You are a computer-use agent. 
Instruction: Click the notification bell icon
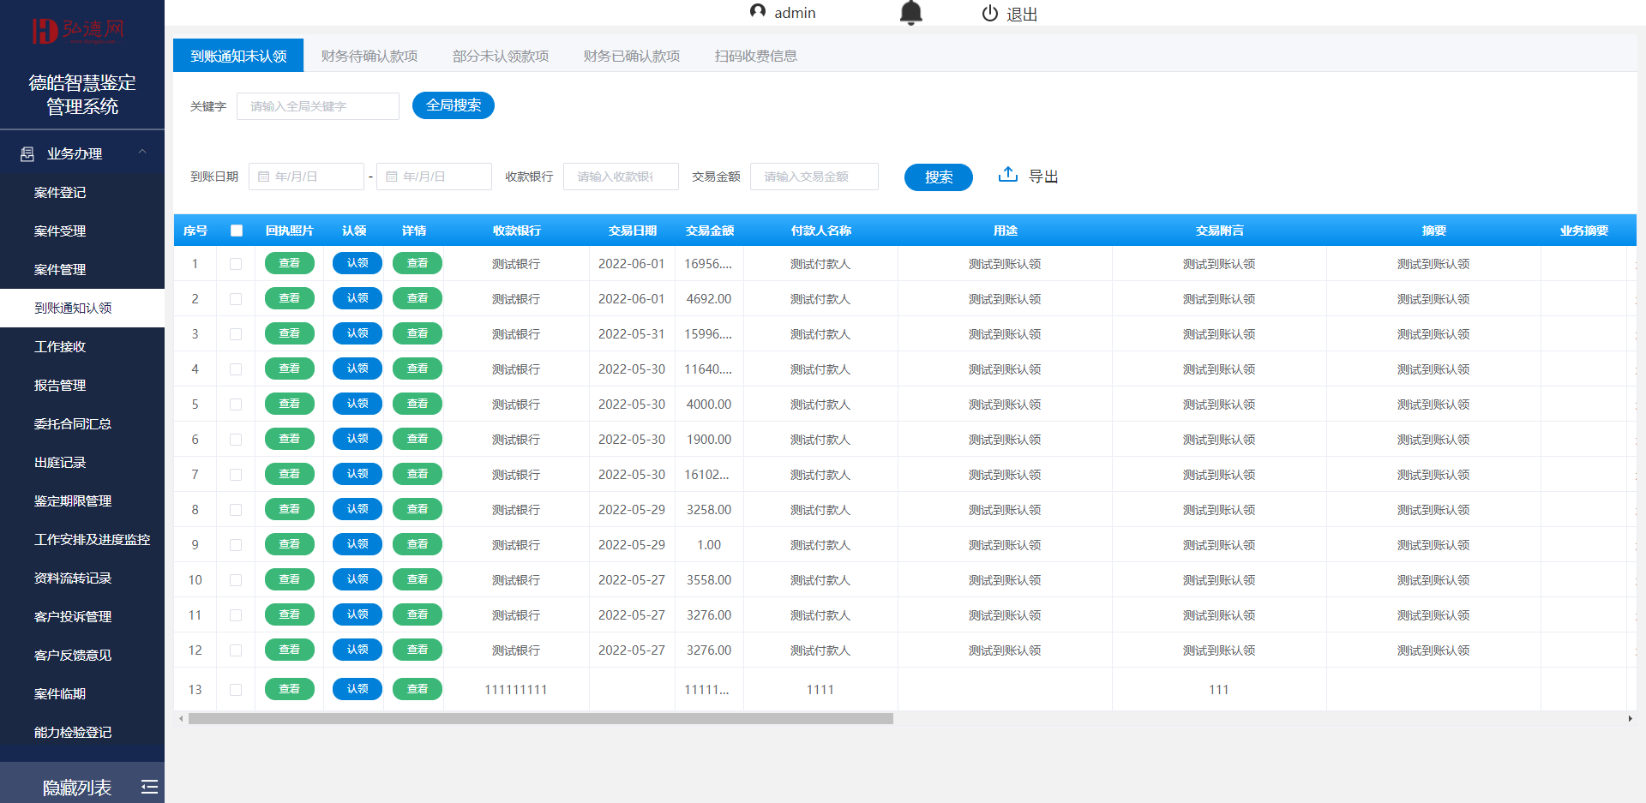click(910, 13)
